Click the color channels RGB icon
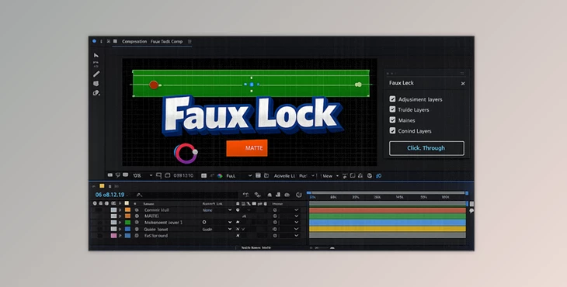The height and width of the screenshot is (287, 567). [x=220, y=176]
